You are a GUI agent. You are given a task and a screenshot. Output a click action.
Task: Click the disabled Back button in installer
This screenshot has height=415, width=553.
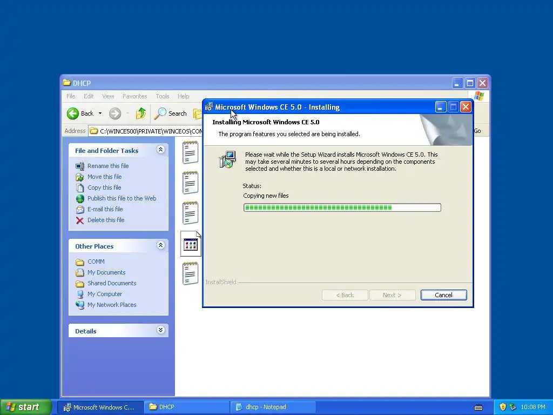(x=345, y=295)
